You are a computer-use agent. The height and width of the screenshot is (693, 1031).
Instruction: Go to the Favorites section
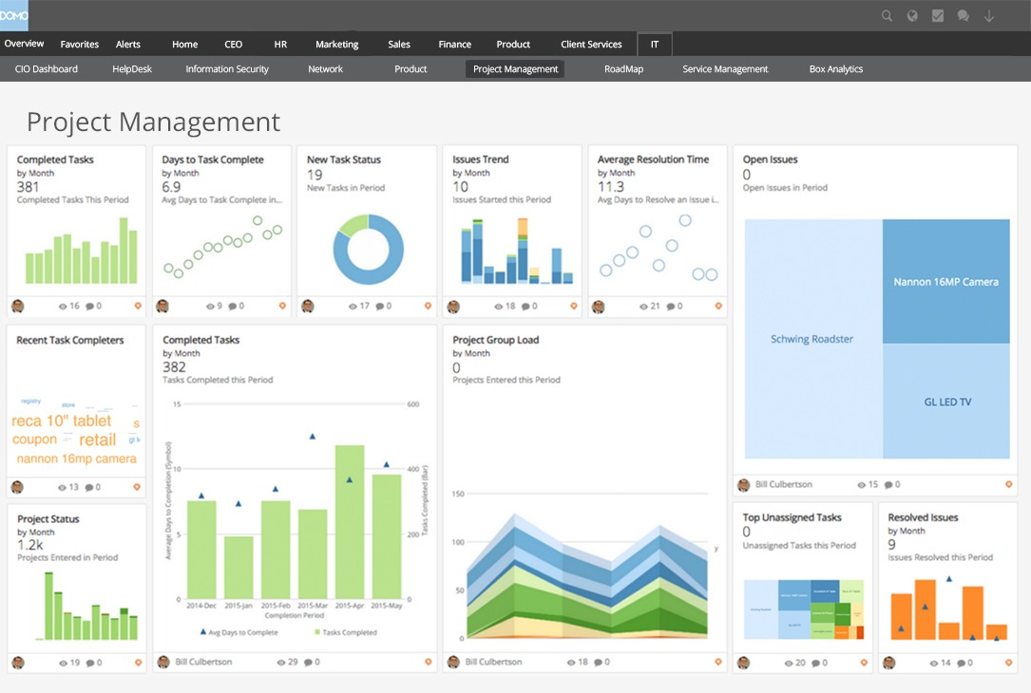coord(80,45)
